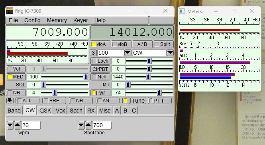Click the filter number 3 button
Viewport: 265px width, 145px height.
click(93, 53)
